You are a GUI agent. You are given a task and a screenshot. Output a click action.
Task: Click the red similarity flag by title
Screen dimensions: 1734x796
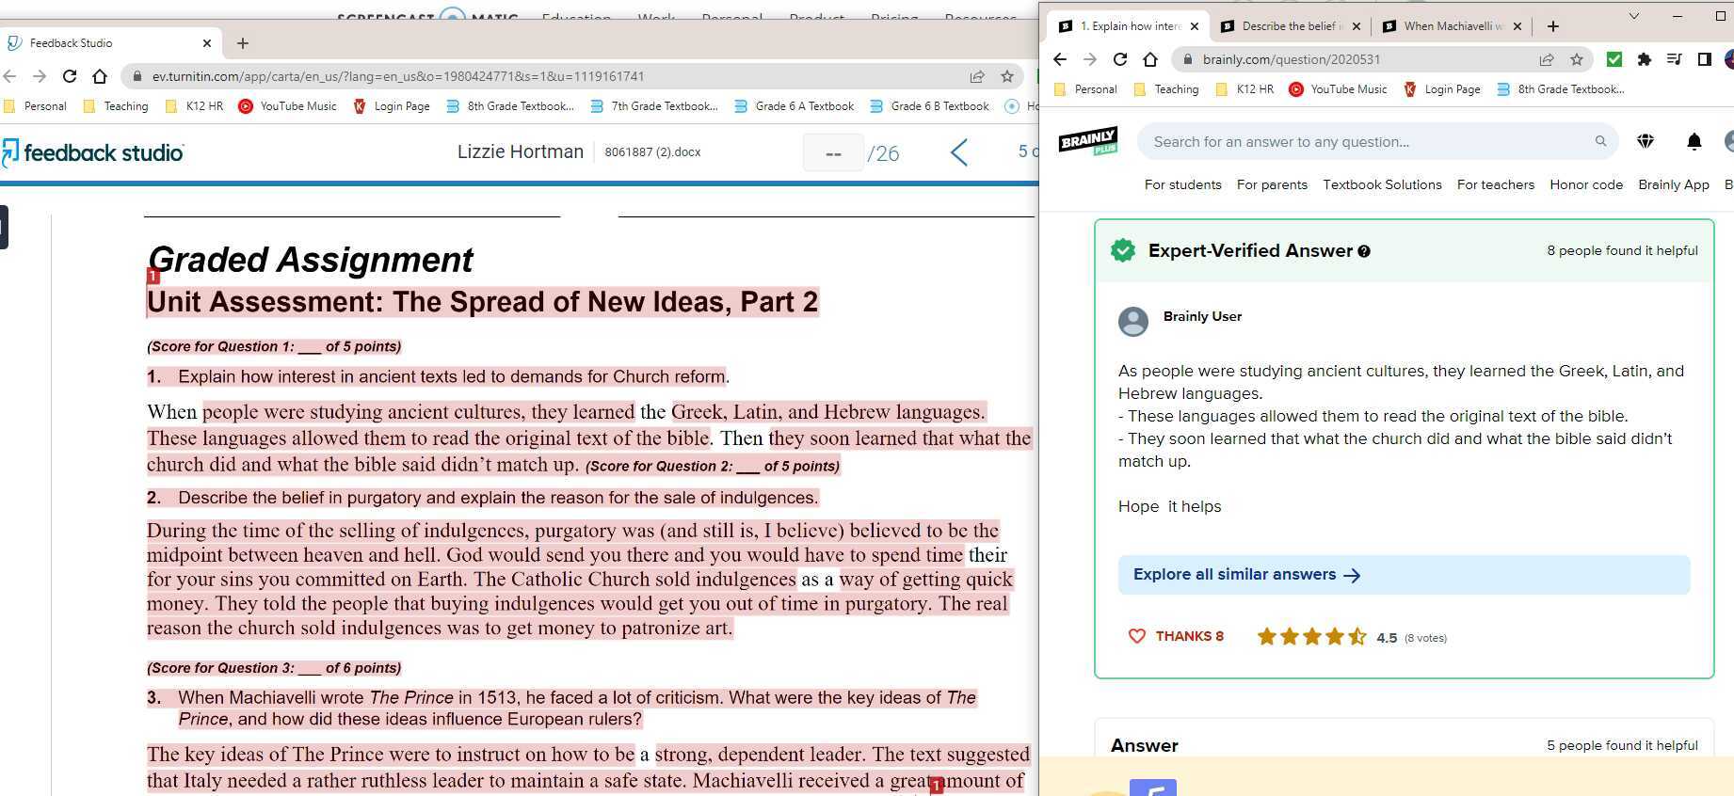pyautogui.click(x=153, y=276)
